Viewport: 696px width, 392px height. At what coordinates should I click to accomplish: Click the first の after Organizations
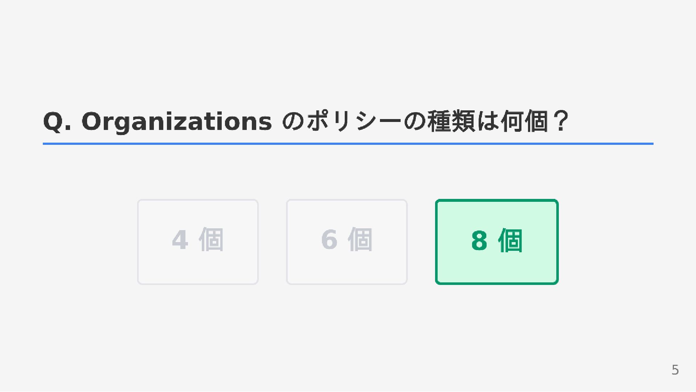coord(293,121)
